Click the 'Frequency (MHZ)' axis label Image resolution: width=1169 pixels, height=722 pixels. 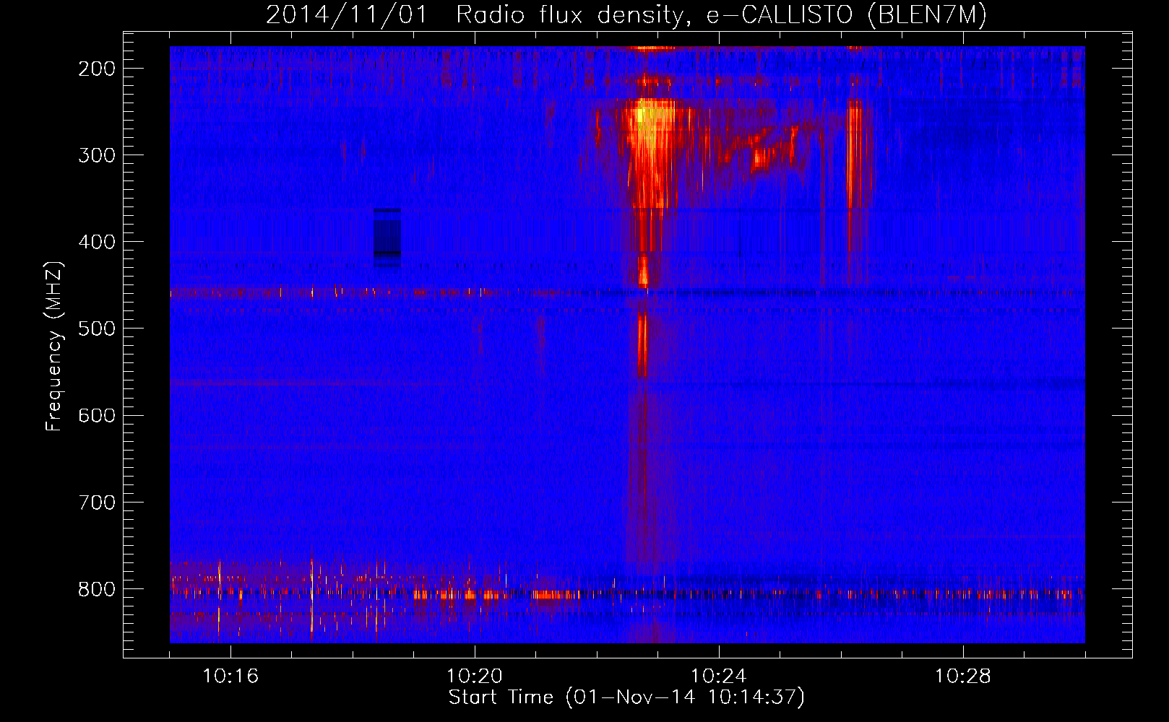tap(54, 347)
